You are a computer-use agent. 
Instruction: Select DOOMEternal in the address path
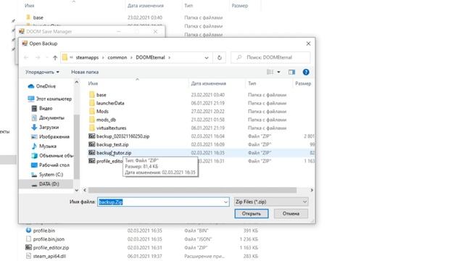click(x=150, y=57)
